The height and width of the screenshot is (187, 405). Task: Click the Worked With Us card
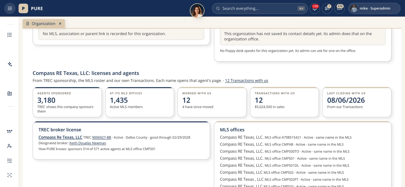[212, 102]
